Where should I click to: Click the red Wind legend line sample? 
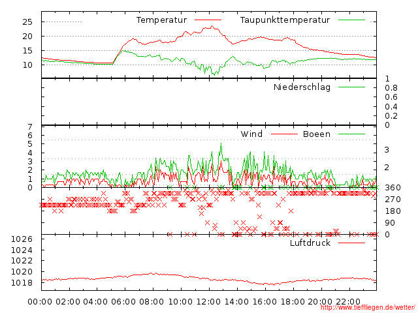[284, 134]
